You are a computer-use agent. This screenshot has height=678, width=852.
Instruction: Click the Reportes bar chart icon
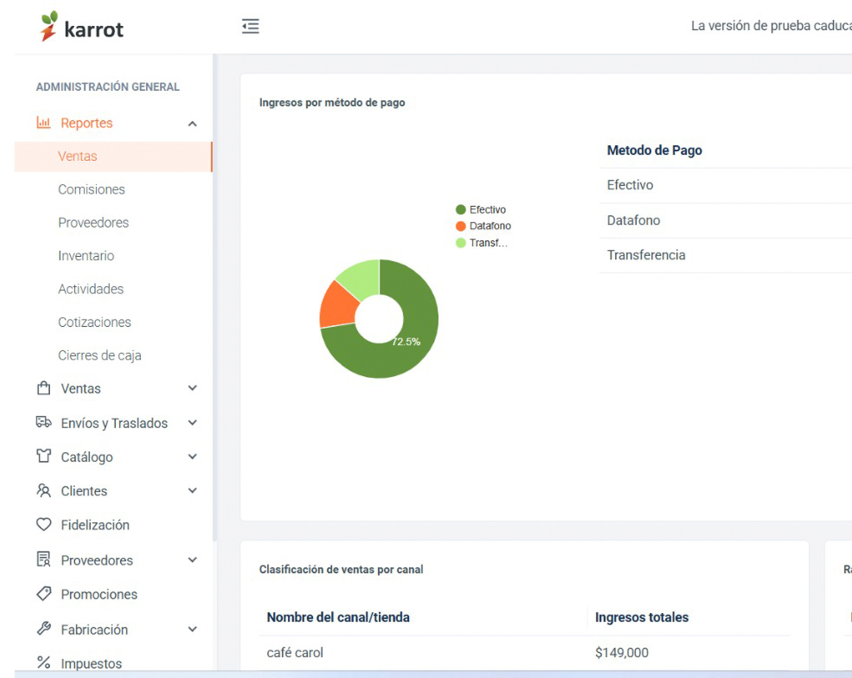coord(44,122)
